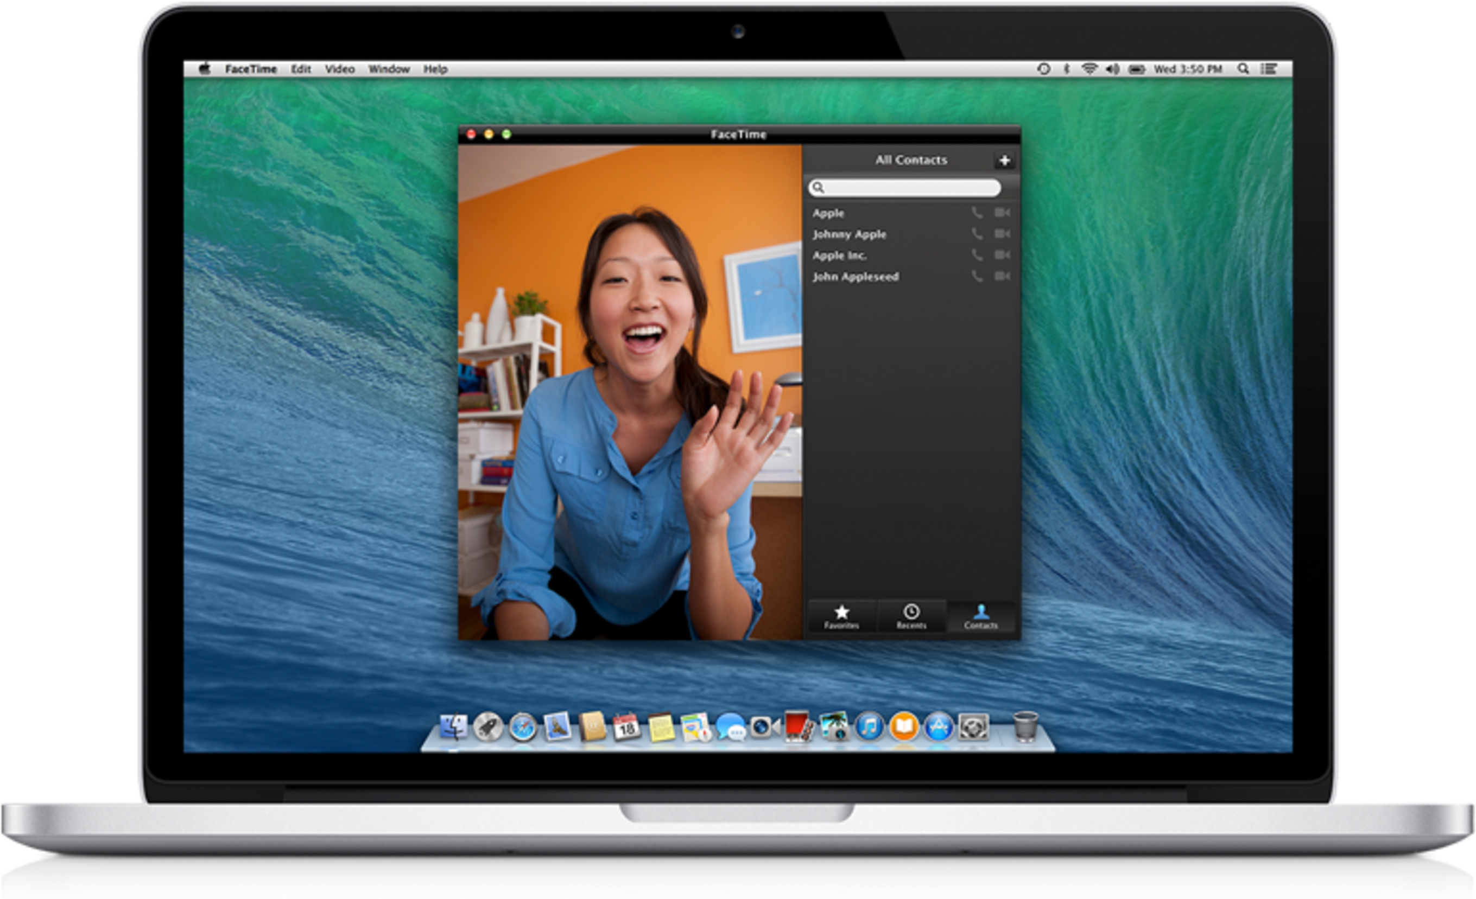
Task: Select the Johnny Apple contact
Action: point(911,234)
